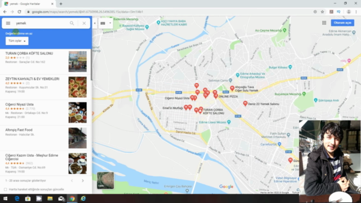Screen dimensions: 361x203
Task: Open Chrome profile avatar icon
Action: 349,12
